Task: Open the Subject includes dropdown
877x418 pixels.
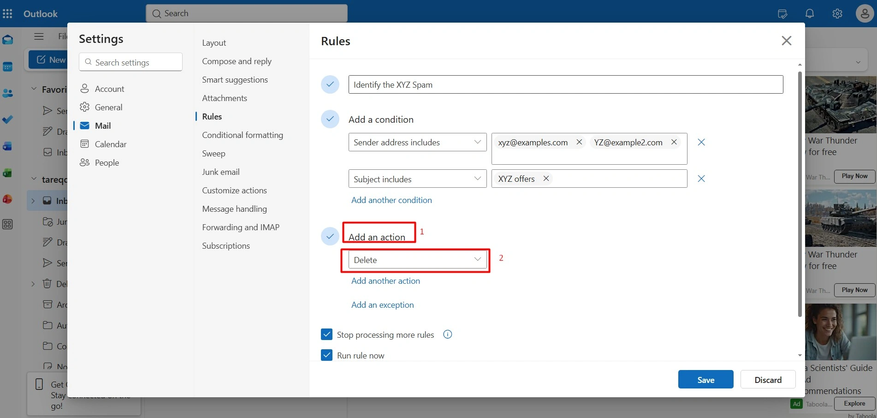Action: tap(417, 179)
